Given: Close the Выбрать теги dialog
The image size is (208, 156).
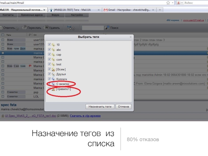Looking at the screenshot, I should tap(131, 37).
